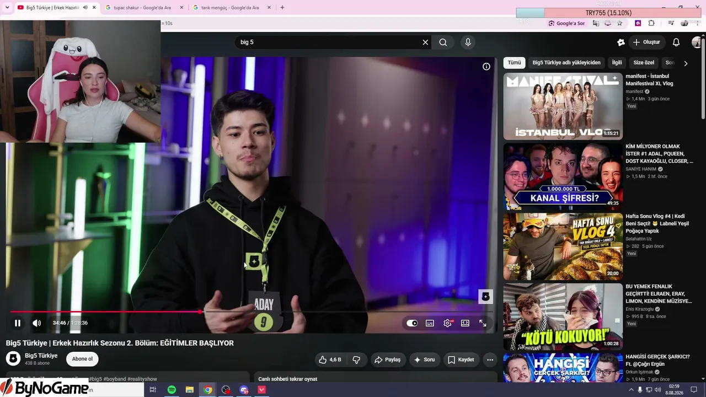Click the '#big5 #boyband #realityshow' hashtags text
Viewport: 706px width, 397px height.
pyautogui.click(x=123, y=379)
